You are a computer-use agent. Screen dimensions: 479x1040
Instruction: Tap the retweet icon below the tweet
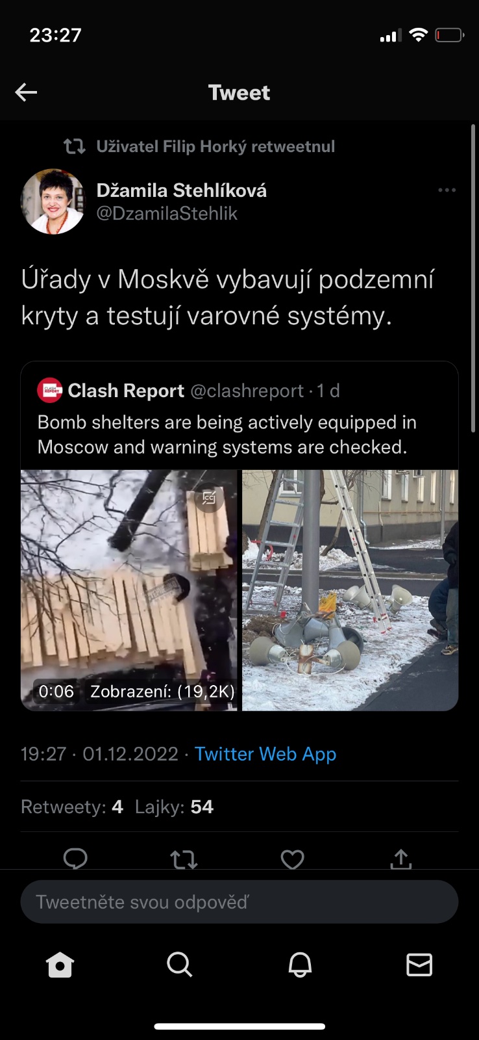tap(184, 859)
